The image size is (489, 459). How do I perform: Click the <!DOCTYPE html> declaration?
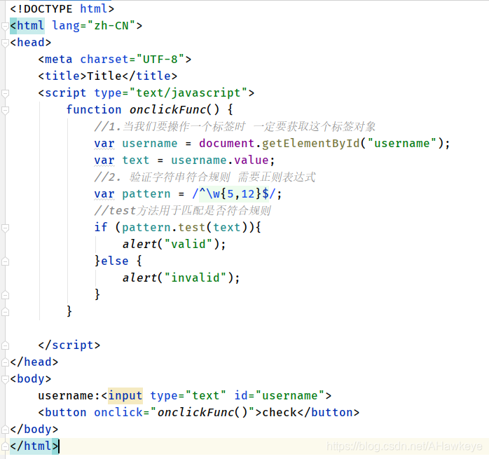[x=62, y=8]
